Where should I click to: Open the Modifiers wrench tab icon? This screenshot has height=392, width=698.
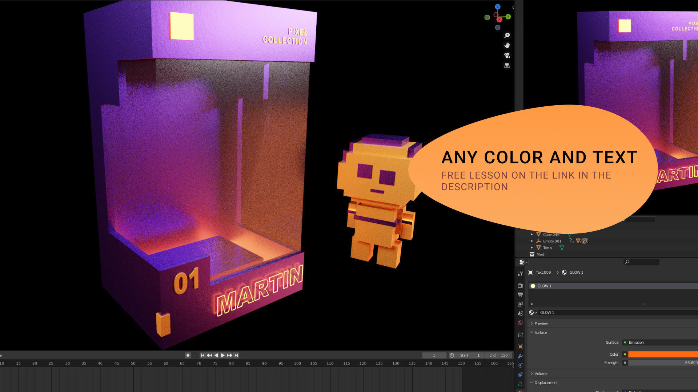pos(520,356)
